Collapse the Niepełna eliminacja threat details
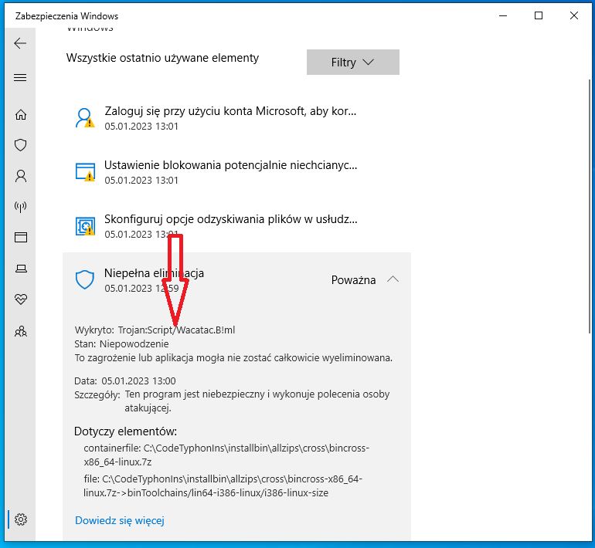595x548 pixels. (393, 279)
